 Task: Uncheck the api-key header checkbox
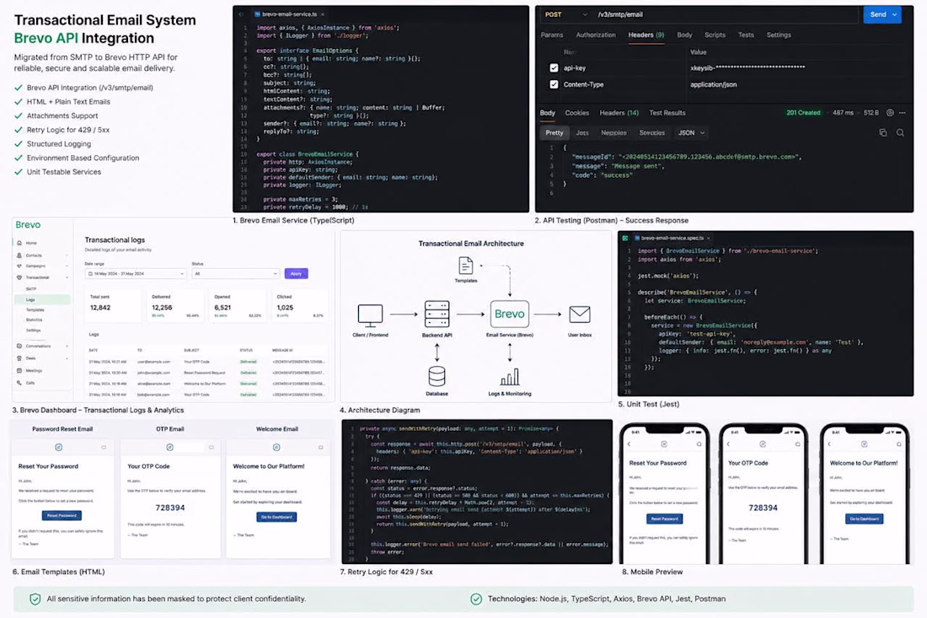click(x=554, y=68)
